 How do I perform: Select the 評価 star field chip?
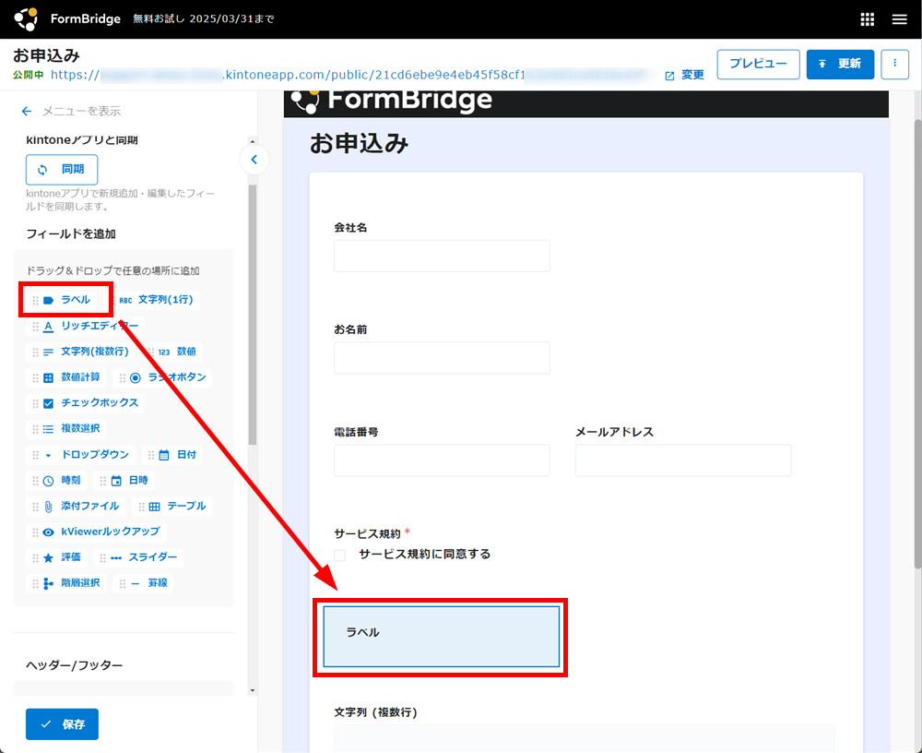(x=56, y=557)
